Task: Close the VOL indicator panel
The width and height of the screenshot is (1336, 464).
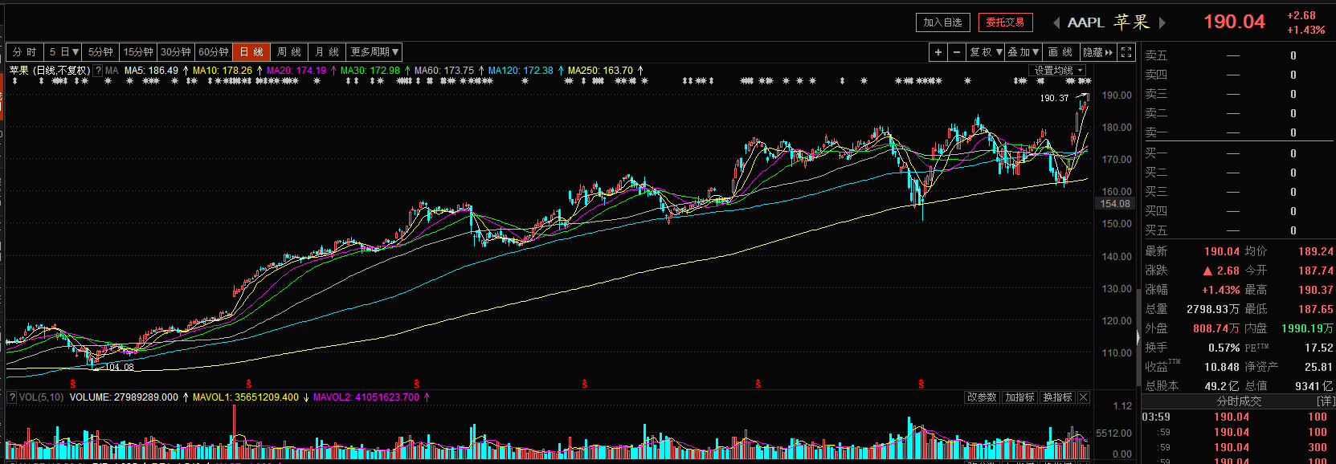Action: (1084, 397)
